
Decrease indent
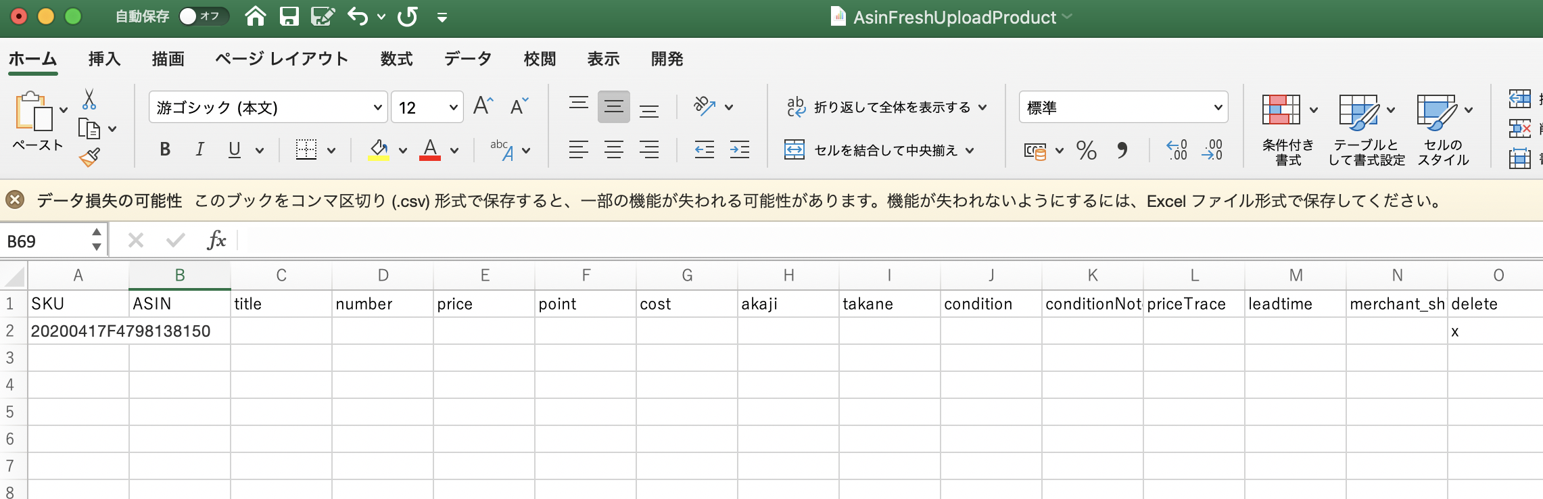click(705, 149)
